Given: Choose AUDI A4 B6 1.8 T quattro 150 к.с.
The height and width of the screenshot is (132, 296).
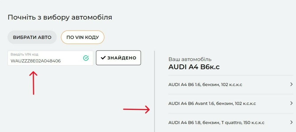Looking at the screenshot, I should pyautogui.click(x=231, y=123).
